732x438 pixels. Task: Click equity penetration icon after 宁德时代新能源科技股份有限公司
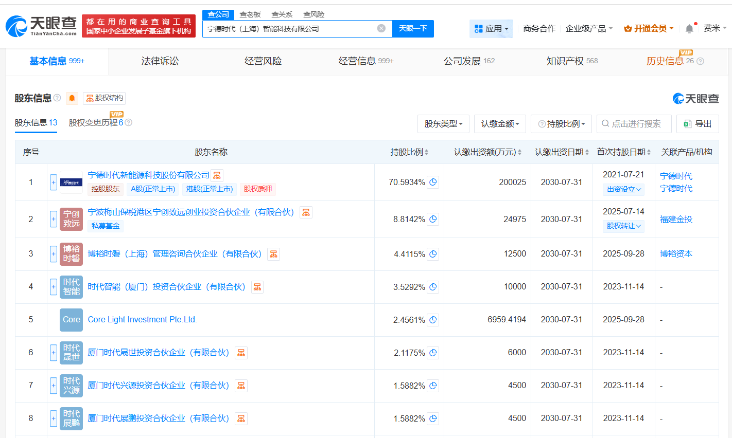pos(217,175)
